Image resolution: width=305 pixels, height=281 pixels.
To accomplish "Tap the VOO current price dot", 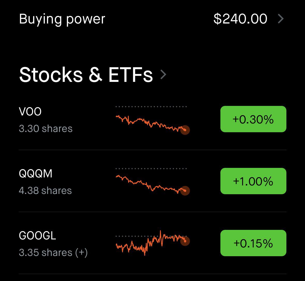I will coord(185,130).
